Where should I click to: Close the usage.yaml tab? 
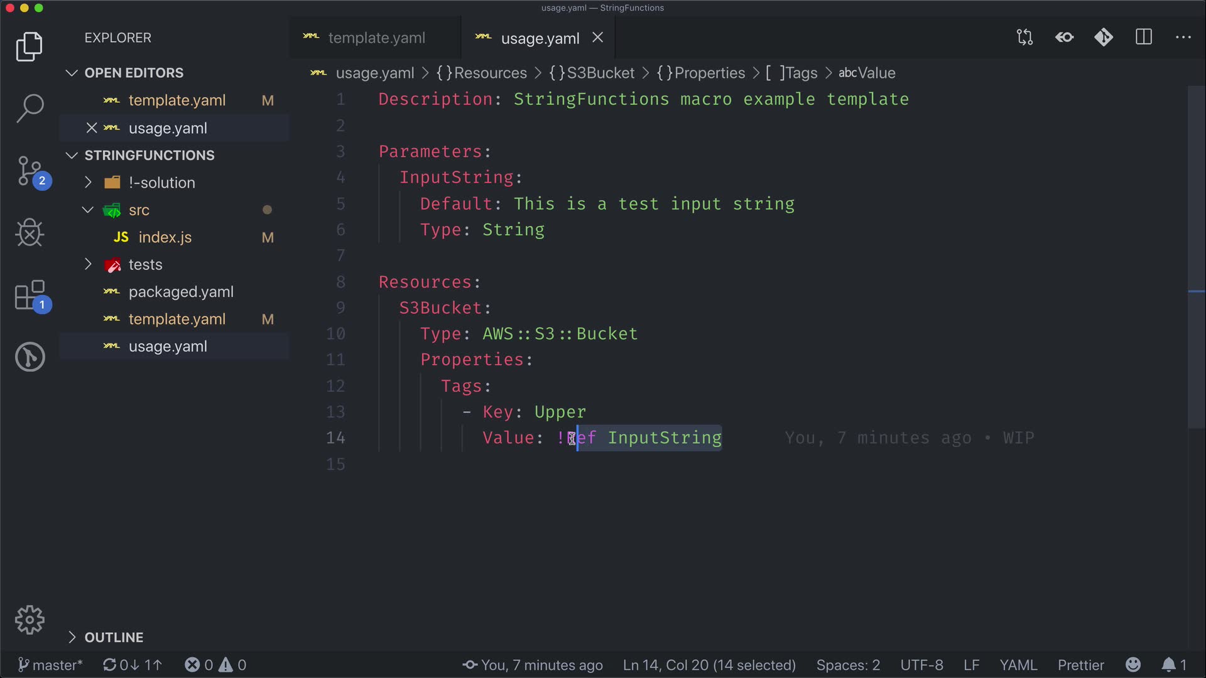pyautogui.click(x=598, y=38)
